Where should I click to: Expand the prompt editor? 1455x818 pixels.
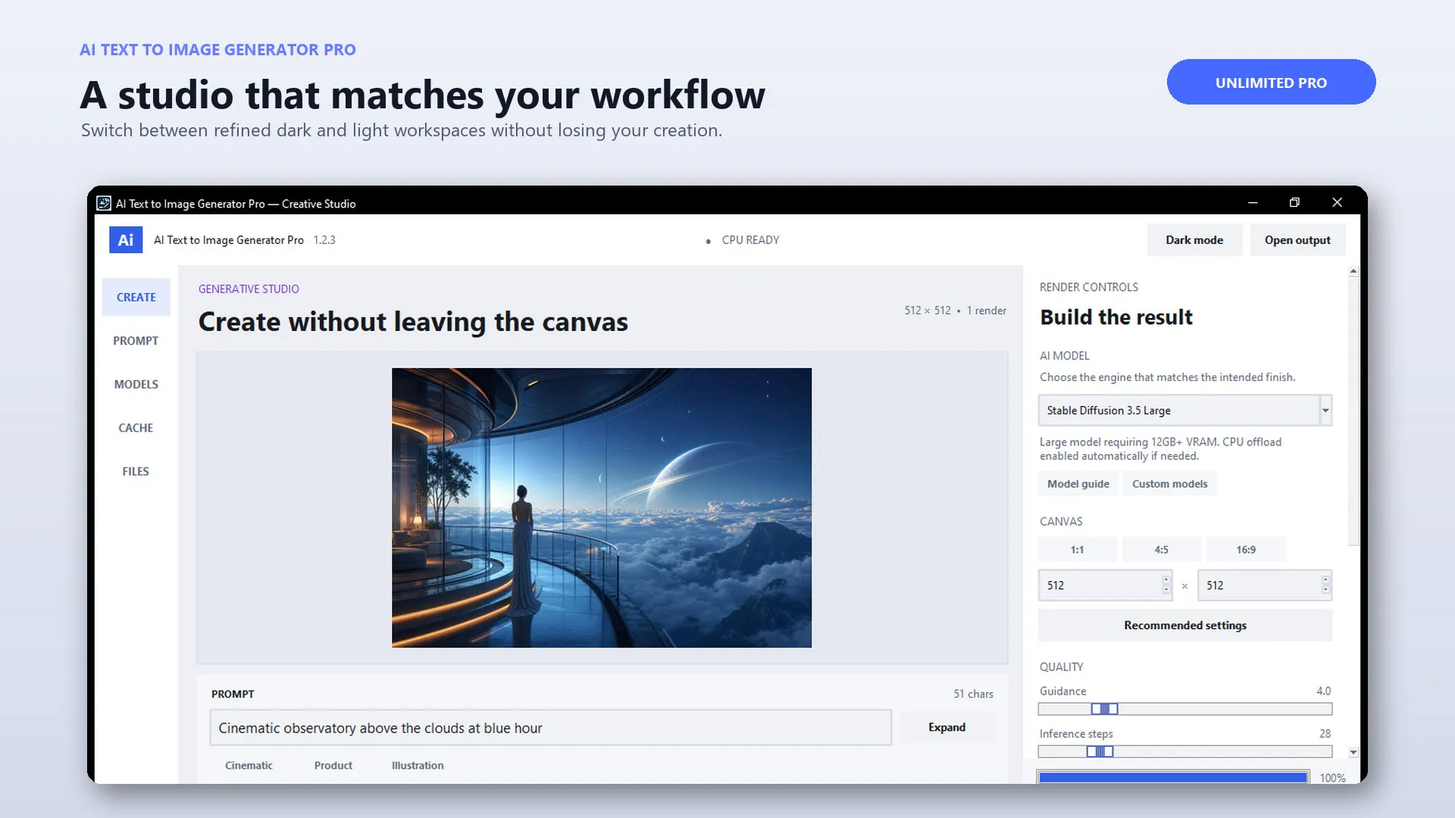point(947,727)
